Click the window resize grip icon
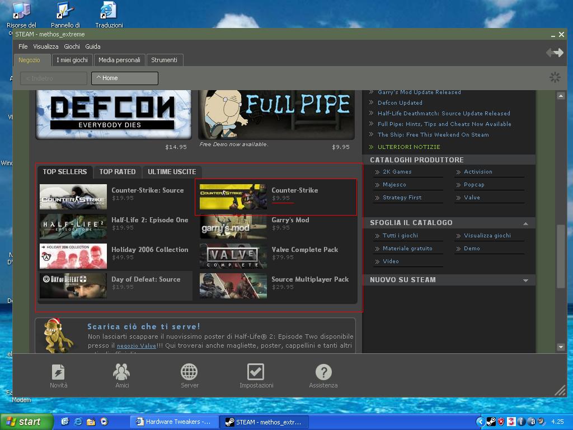The image size is (573, 430). coord(560,390)
